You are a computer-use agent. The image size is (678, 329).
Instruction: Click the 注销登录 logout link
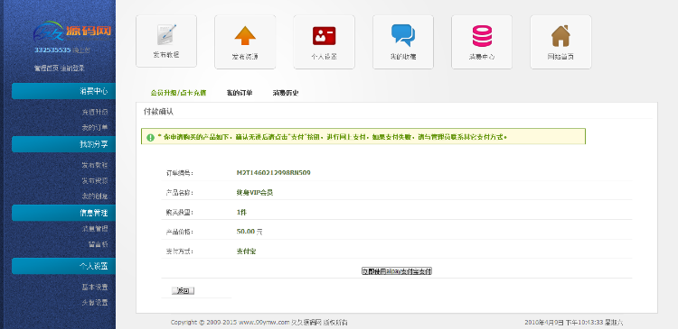pos(72,69)
